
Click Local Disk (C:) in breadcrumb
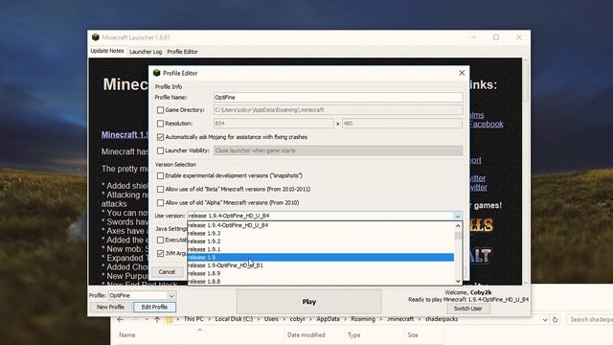click(x=234, y=319)
